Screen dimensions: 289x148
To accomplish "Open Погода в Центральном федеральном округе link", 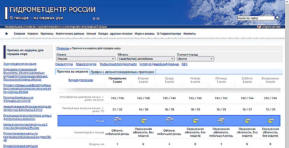I will click(x=18, y=99).
